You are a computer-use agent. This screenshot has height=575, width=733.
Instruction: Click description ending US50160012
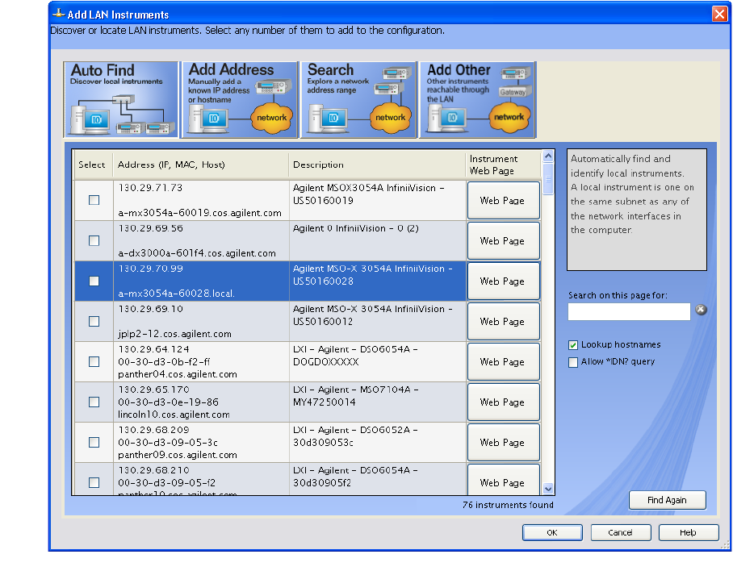coord(373,315)
